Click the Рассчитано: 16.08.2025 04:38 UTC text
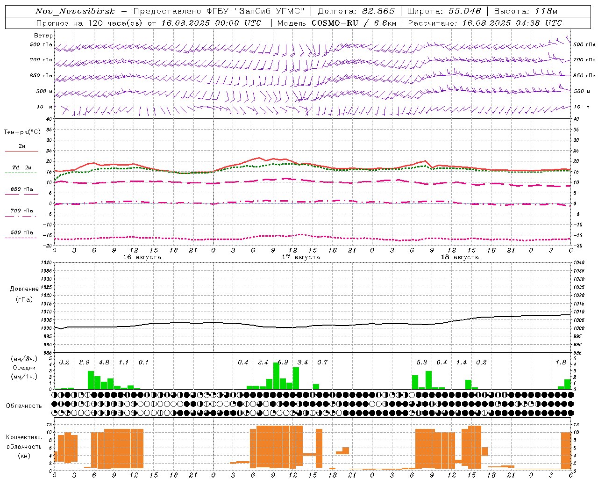The image size is (598, 479). pyautogui.click(x=485, y=23)
